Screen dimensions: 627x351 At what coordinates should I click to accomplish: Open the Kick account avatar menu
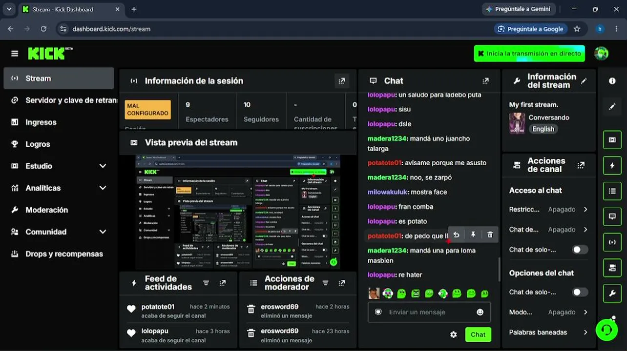click(601, 54)
